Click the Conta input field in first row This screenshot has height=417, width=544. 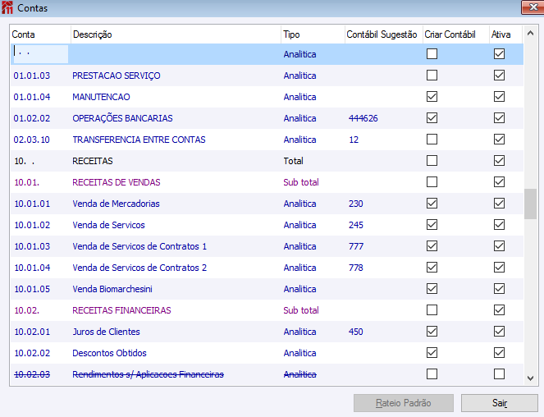click(40, 54)
